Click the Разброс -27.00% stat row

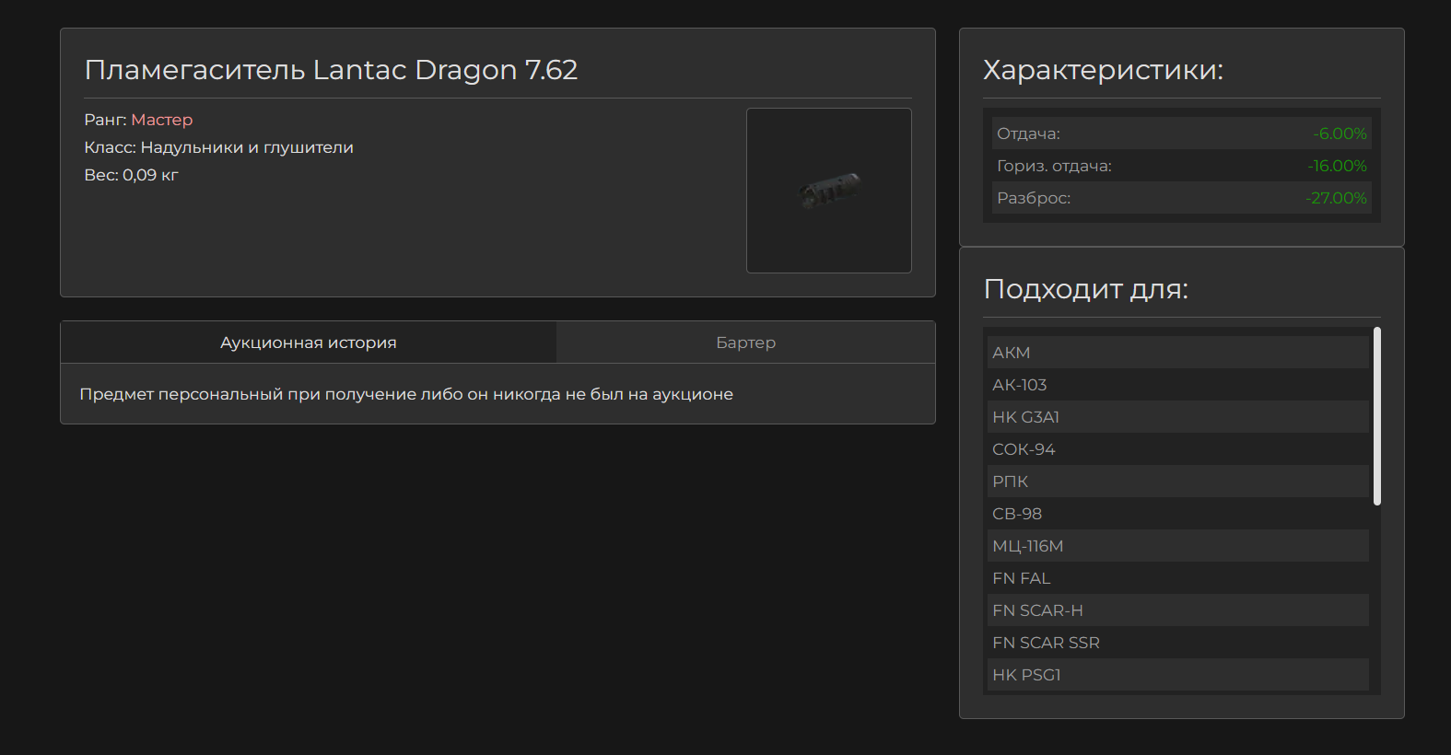tap(1182, 198)
